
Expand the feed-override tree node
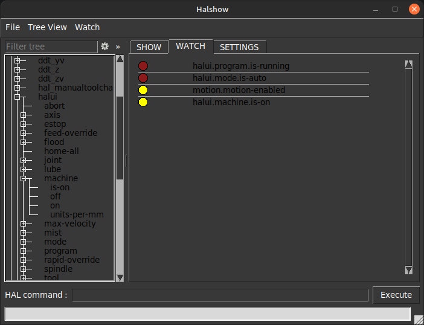coord(24,133)
